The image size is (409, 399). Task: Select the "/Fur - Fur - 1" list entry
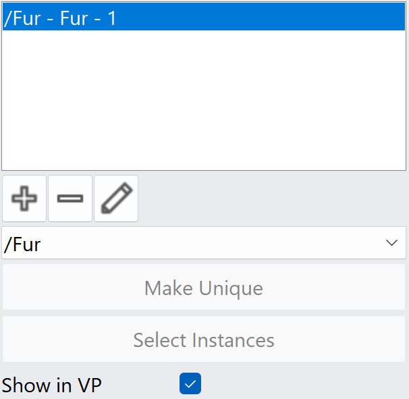(204, 17)
